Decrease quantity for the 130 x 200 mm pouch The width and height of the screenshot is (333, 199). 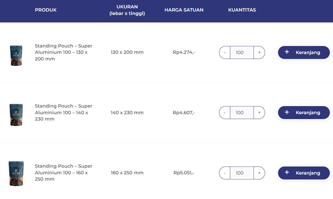click(224, 53)
